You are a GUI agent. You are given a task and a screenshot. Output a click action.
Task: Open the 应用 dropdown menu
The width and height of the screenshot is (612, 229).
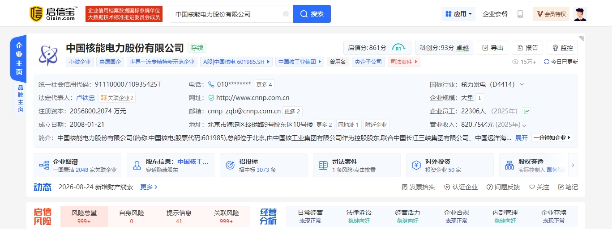(x=458, y=14)
